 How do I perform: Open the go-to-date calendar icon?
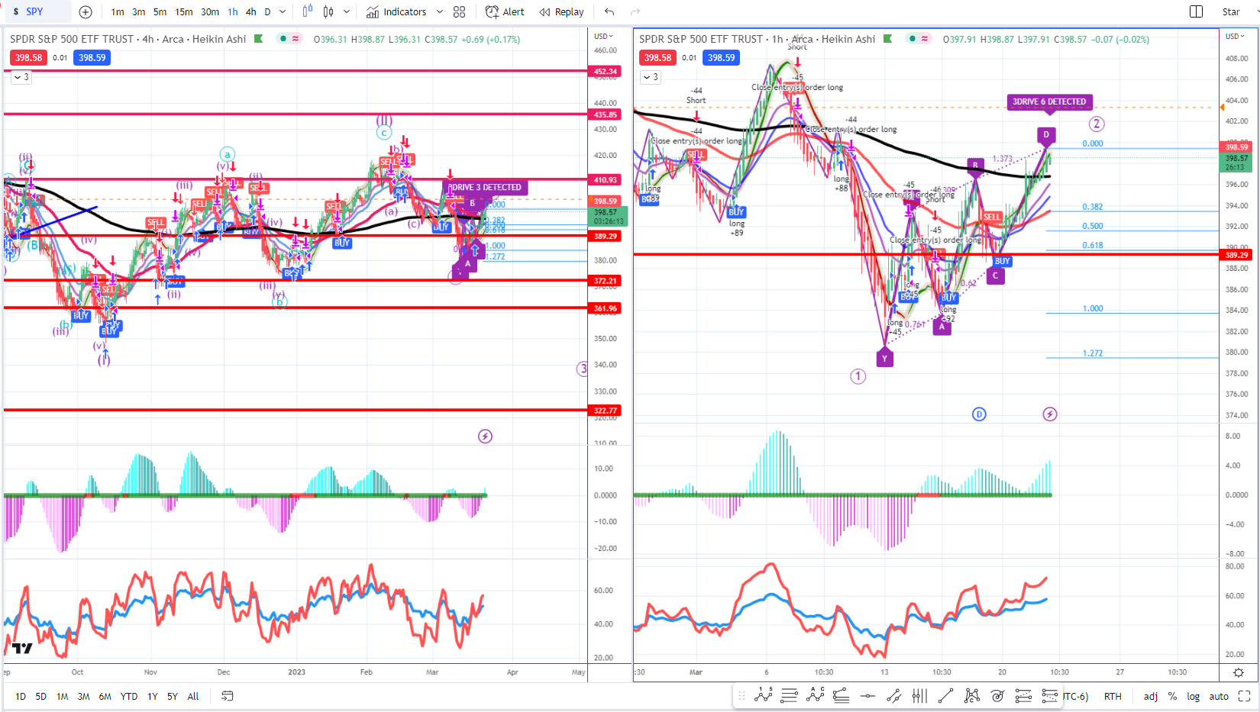(x=227, y=696)
